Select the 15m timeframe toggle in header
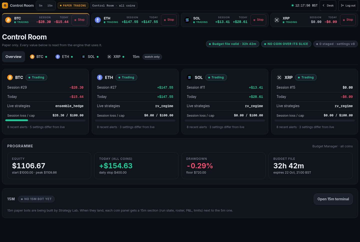This screenshot has width=360, height=242. (50, 5)
